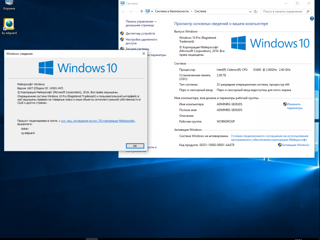
Task: Click the « breadcrumb overflow chevron
Action: [x=152, y=12]
